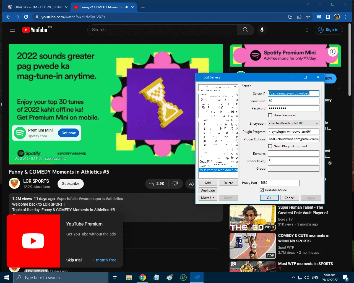Image resolution: width=354 pixels, height=283 pixels.
Task: Open the YouTube guide hamburger menu
Action: [12, 30]
